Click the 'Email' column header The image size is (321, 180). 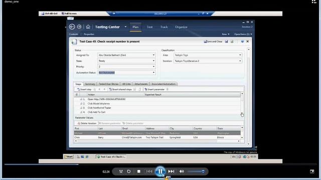pyautogui.click(x=133, y=128)
